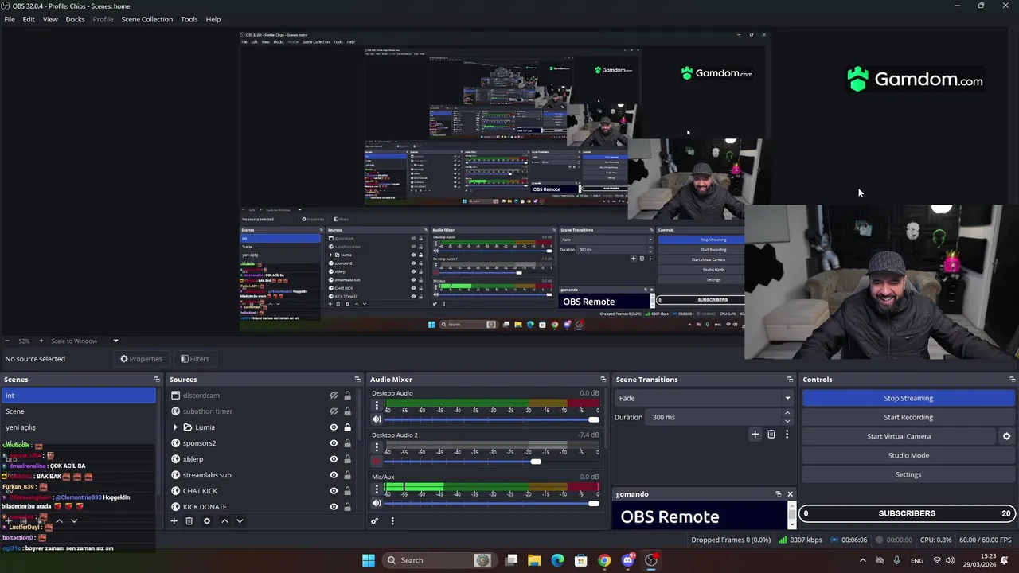The image size is (1019, 573).
Task: Pop out the Scenes dock
Action: point(157,380)
